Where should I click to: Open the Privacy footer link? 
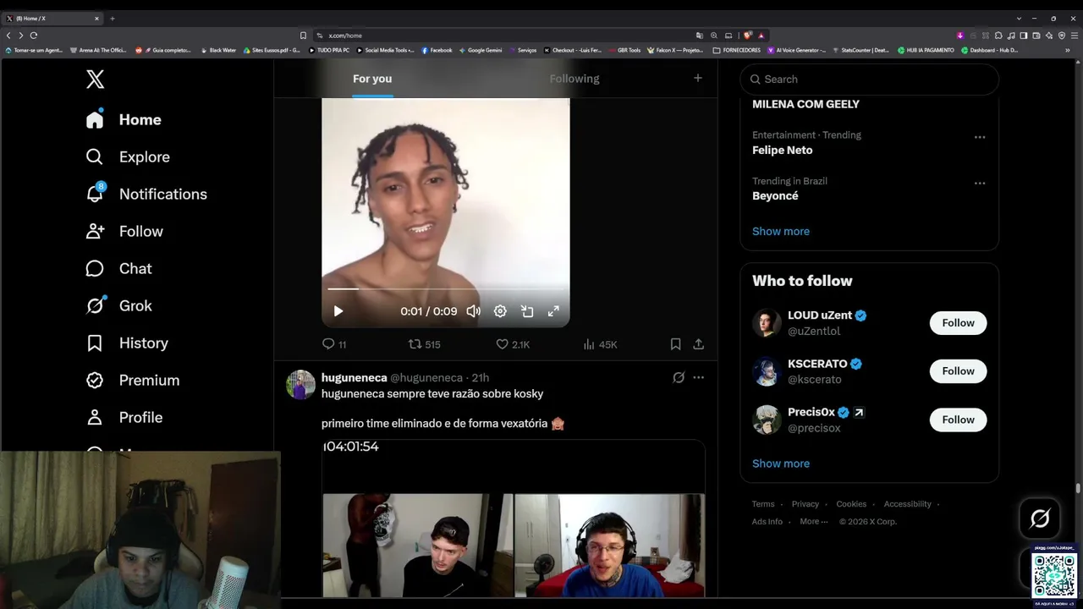tap(805, 504)
